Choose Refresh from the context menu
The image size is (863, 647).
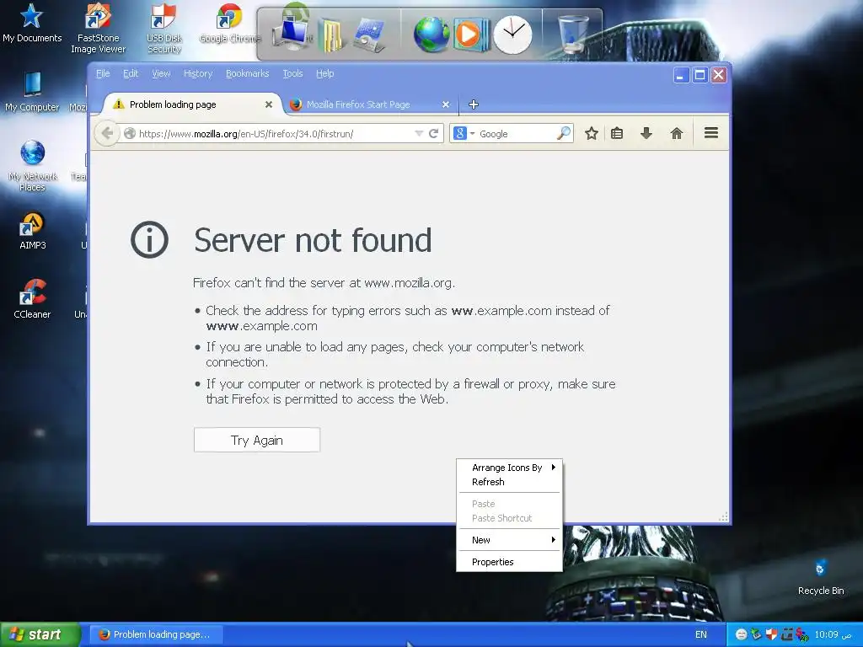click(x=510, y=482)
